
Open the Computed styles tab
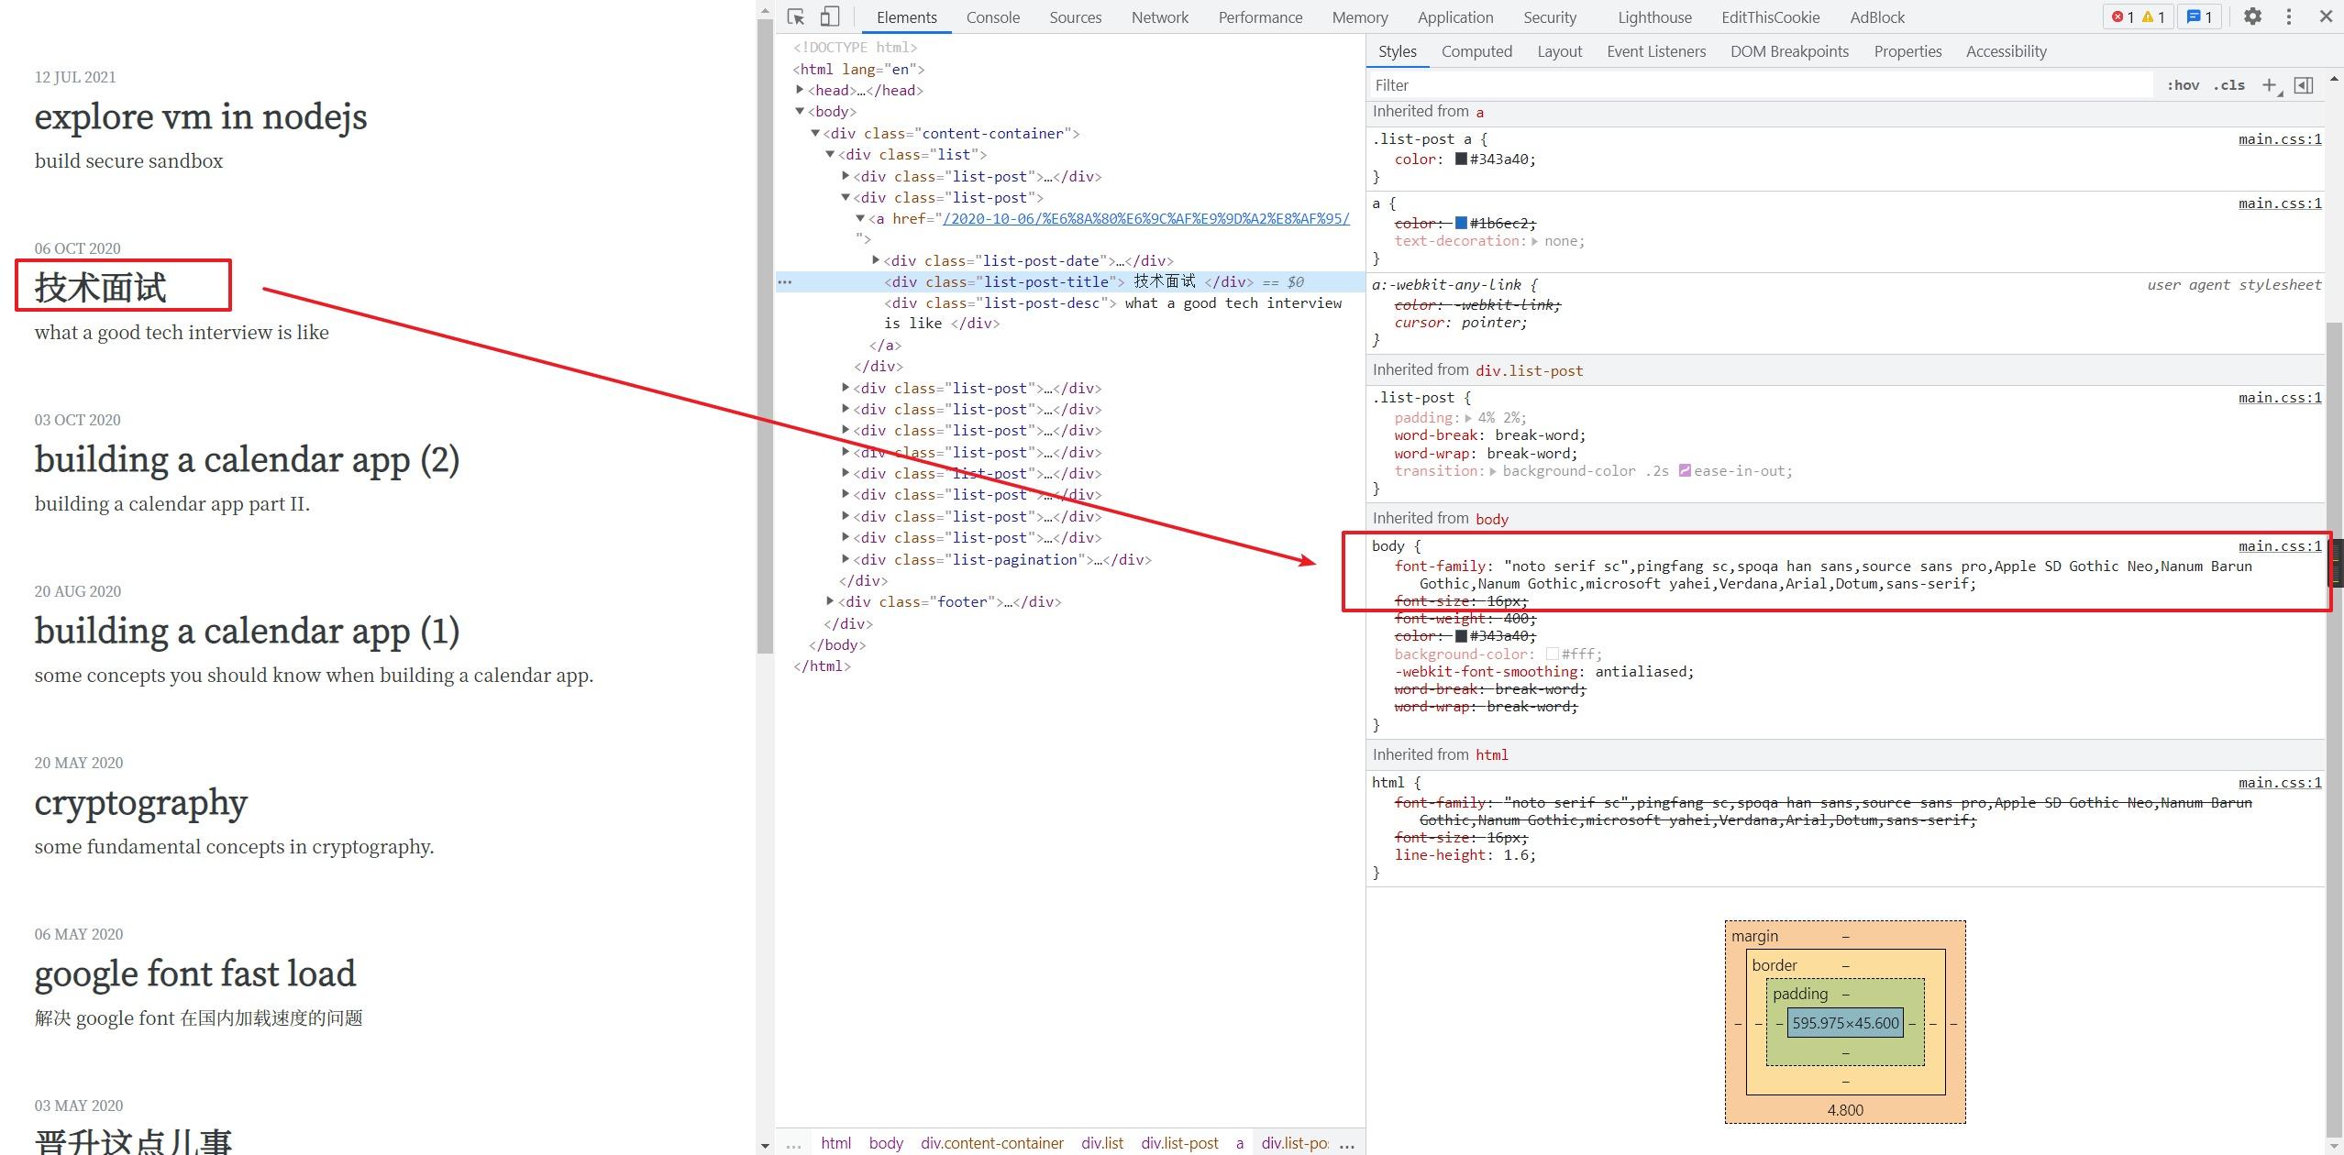[x=1476, y=51]
